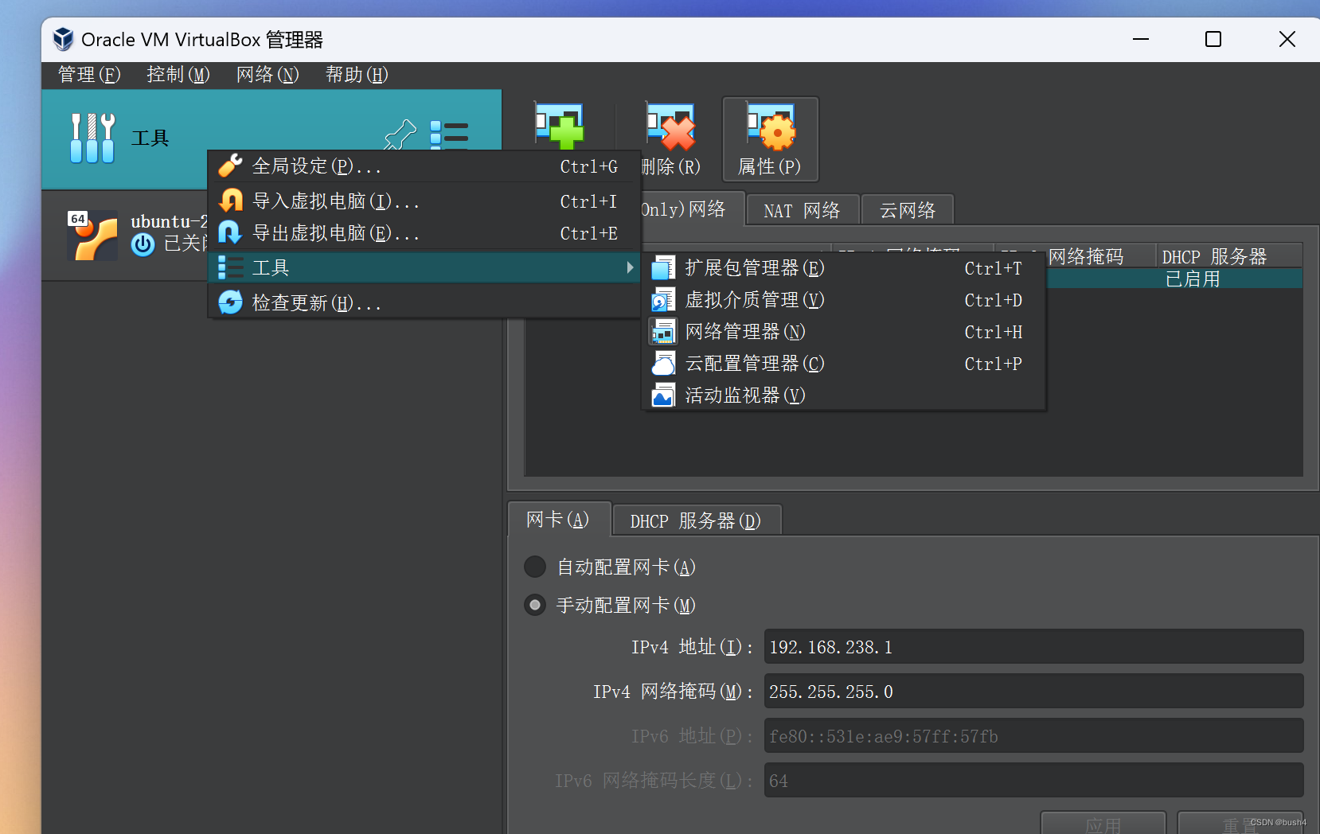1320x834 pixels.
Task: Click the IPv4 地址 input field
Action: pos(1033,647)
